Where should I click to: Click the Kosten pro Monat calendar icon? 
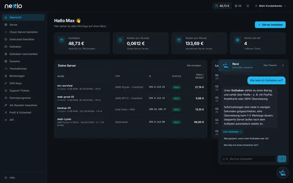tap(179, 40)
